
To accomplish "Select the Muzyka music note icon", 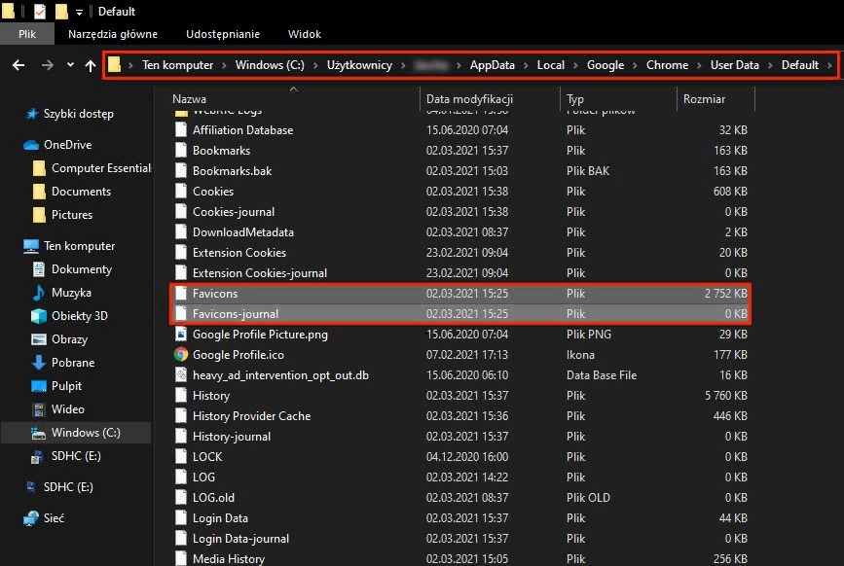I will [x=39, y=293].
